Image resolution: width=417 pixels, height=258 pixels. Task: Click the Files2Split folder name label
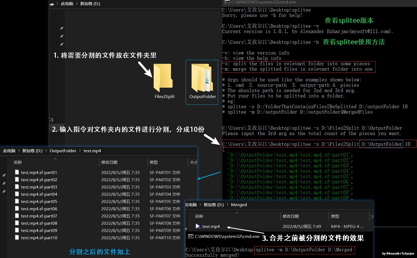(165, 97)
